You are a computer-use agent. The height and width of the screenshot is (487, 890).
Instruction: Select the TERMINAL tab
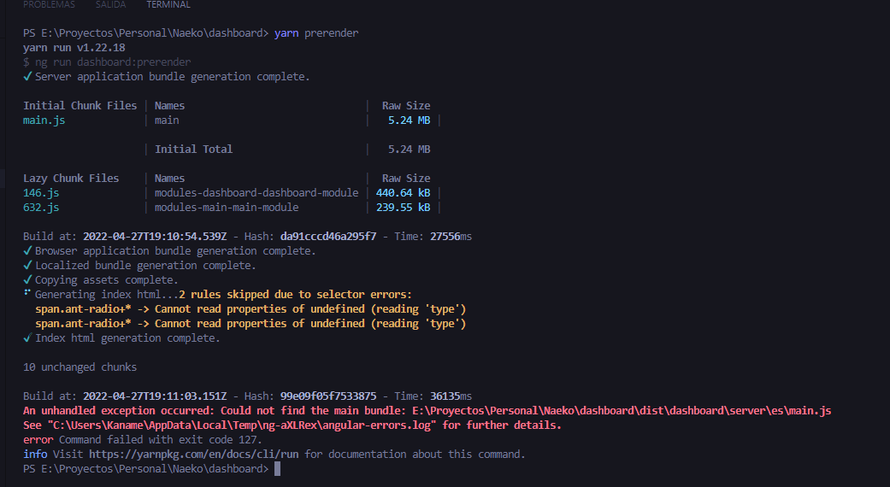[168, 4]
